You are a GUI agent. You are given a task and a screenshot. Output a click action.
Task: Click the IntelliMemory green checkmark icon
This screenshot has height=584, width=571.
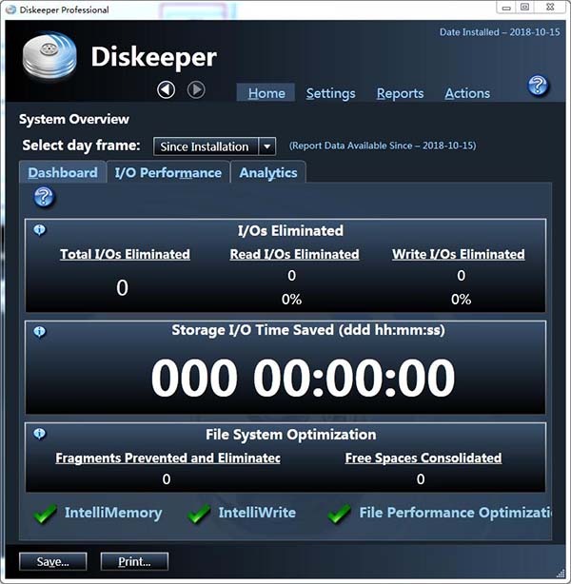click(45, 514)
